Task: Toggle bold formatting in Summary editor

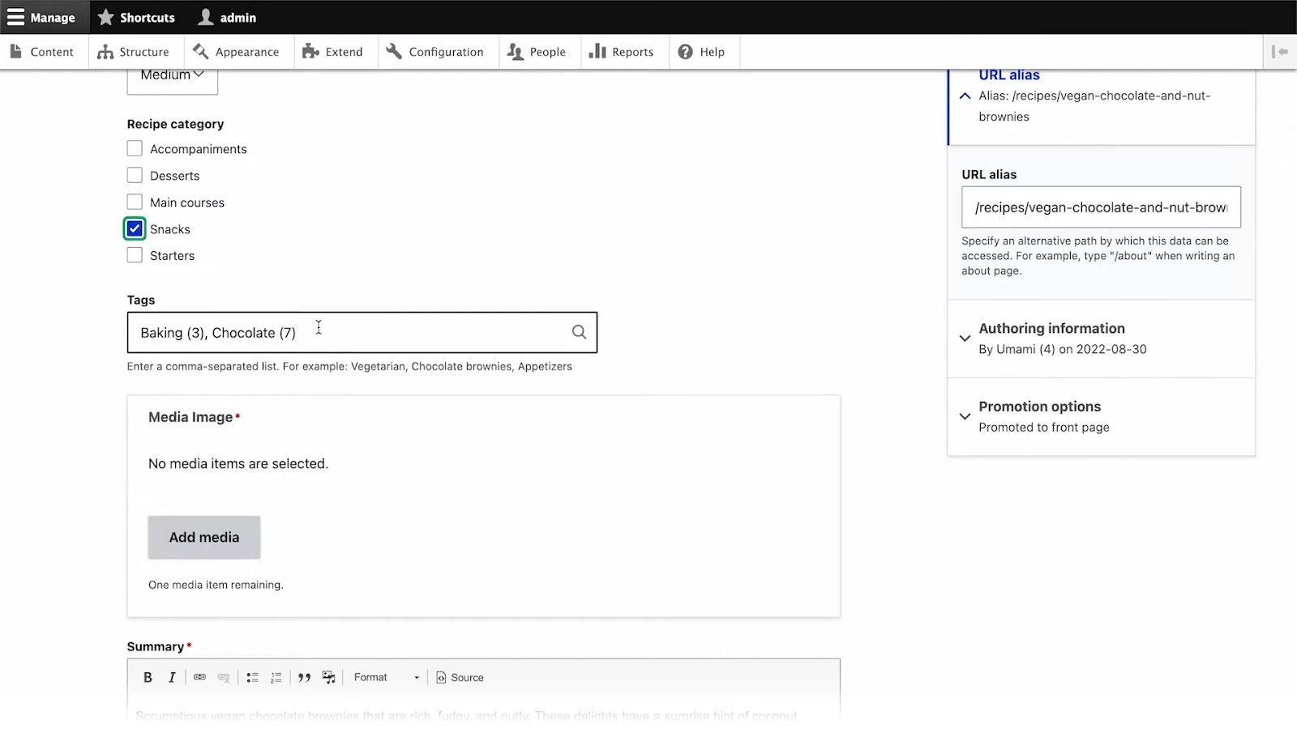Action: click(x=148, y=677)
